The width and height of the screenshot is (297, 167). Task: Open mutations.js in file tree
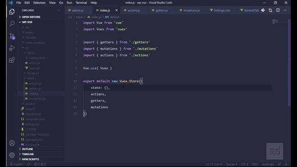pos(37,99)
